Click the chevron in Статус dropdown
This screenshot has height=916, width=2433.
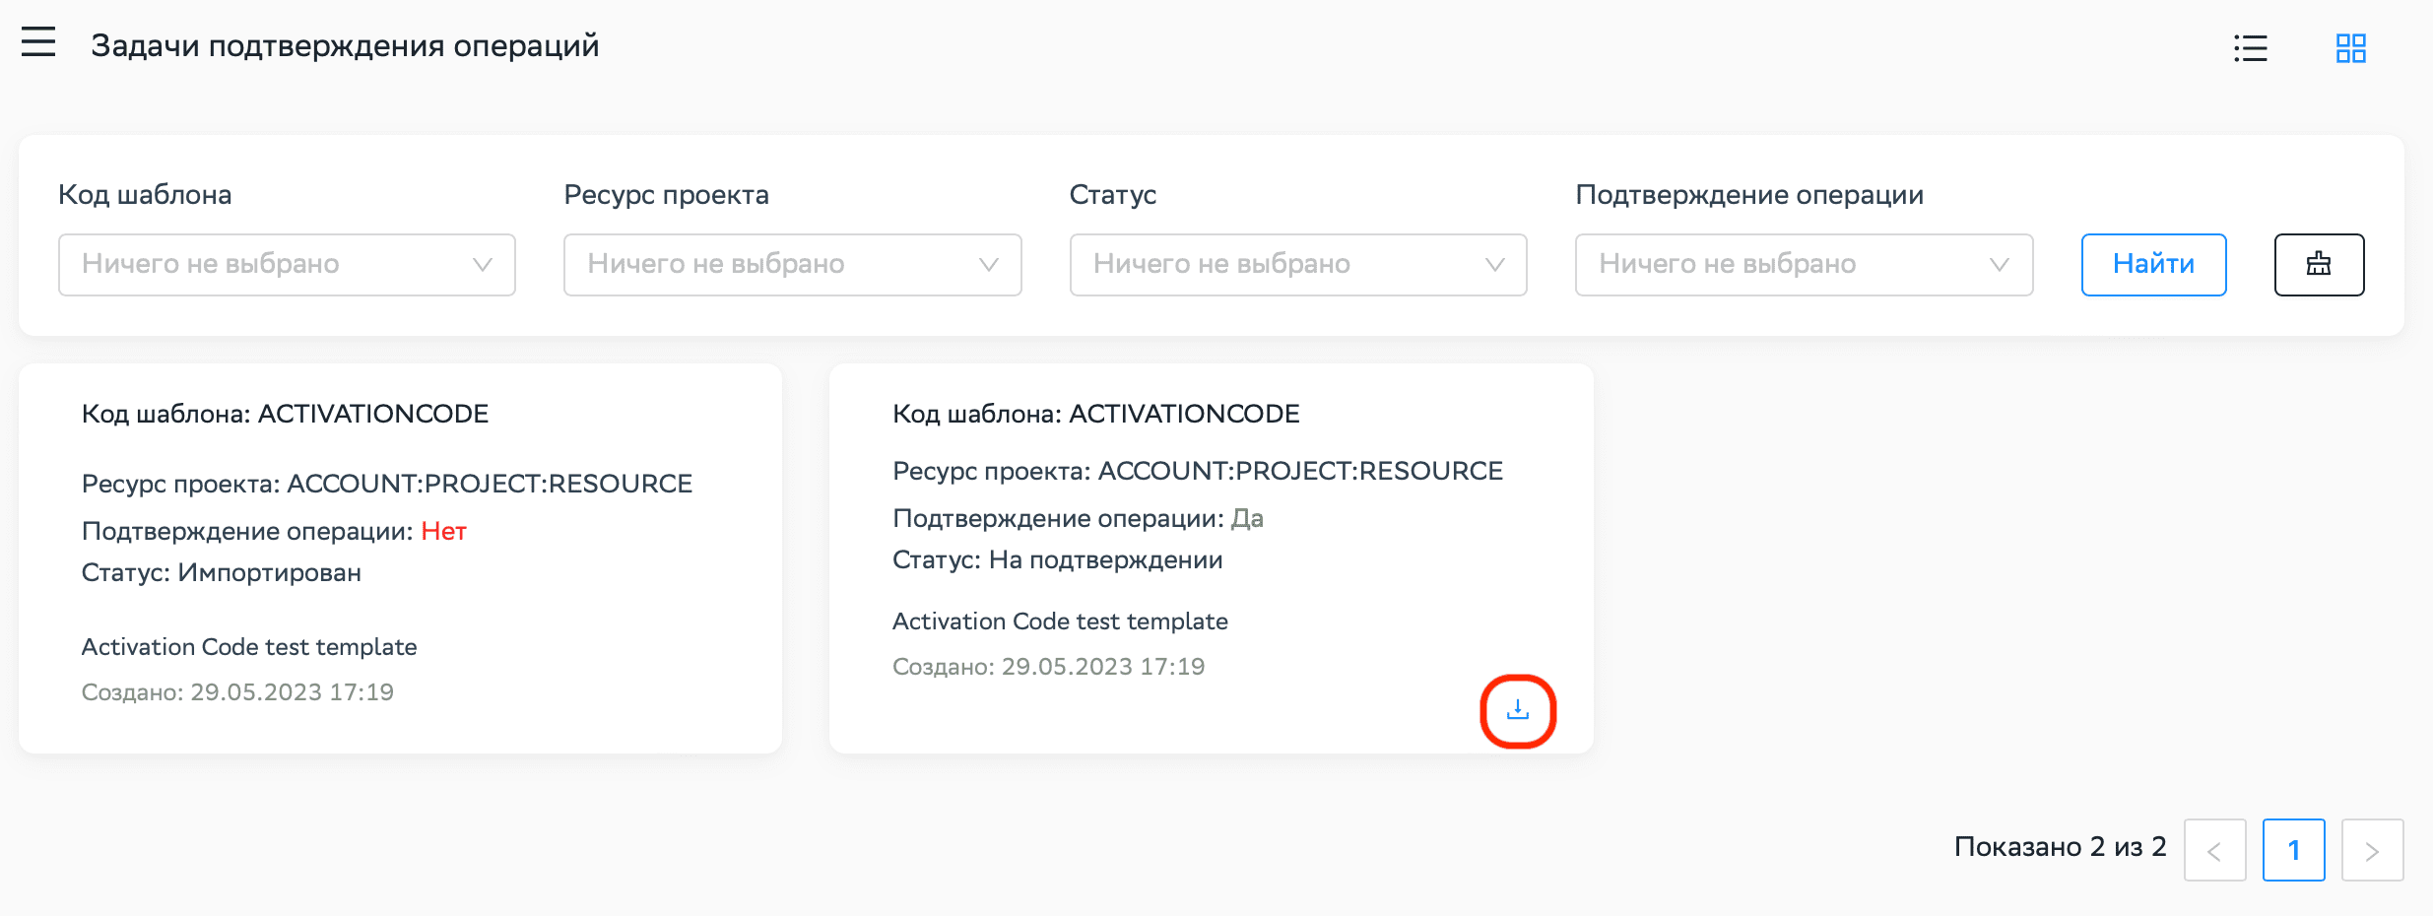tap(1494, 264)
